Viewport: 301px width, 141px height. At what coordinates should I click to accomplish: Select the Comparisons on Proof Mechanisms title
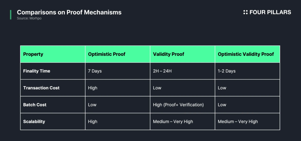coord(69,12)
